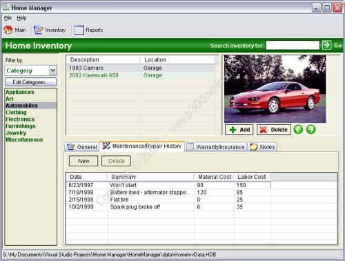The width and height of the screenshot is (345, 261).
Task: Delete the photo with red X button
Action: pyautogui.click(x=274, y=130)
